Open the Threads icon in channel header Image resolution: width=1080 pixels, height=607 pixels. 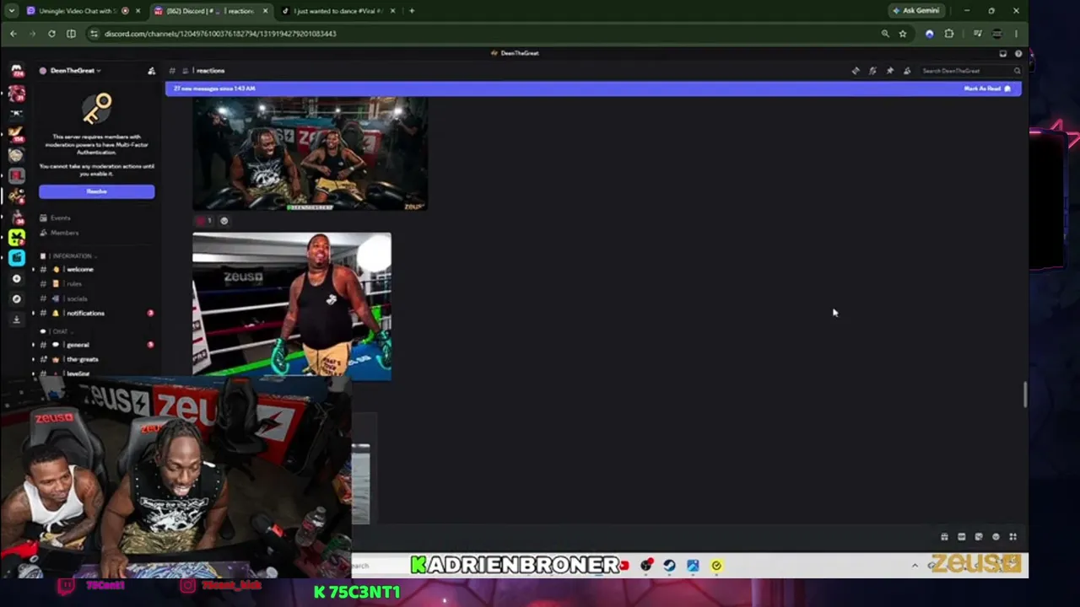856,71
